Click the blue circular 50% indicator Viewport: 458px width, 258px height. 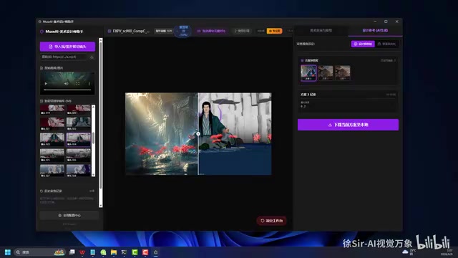click(183, 31)
